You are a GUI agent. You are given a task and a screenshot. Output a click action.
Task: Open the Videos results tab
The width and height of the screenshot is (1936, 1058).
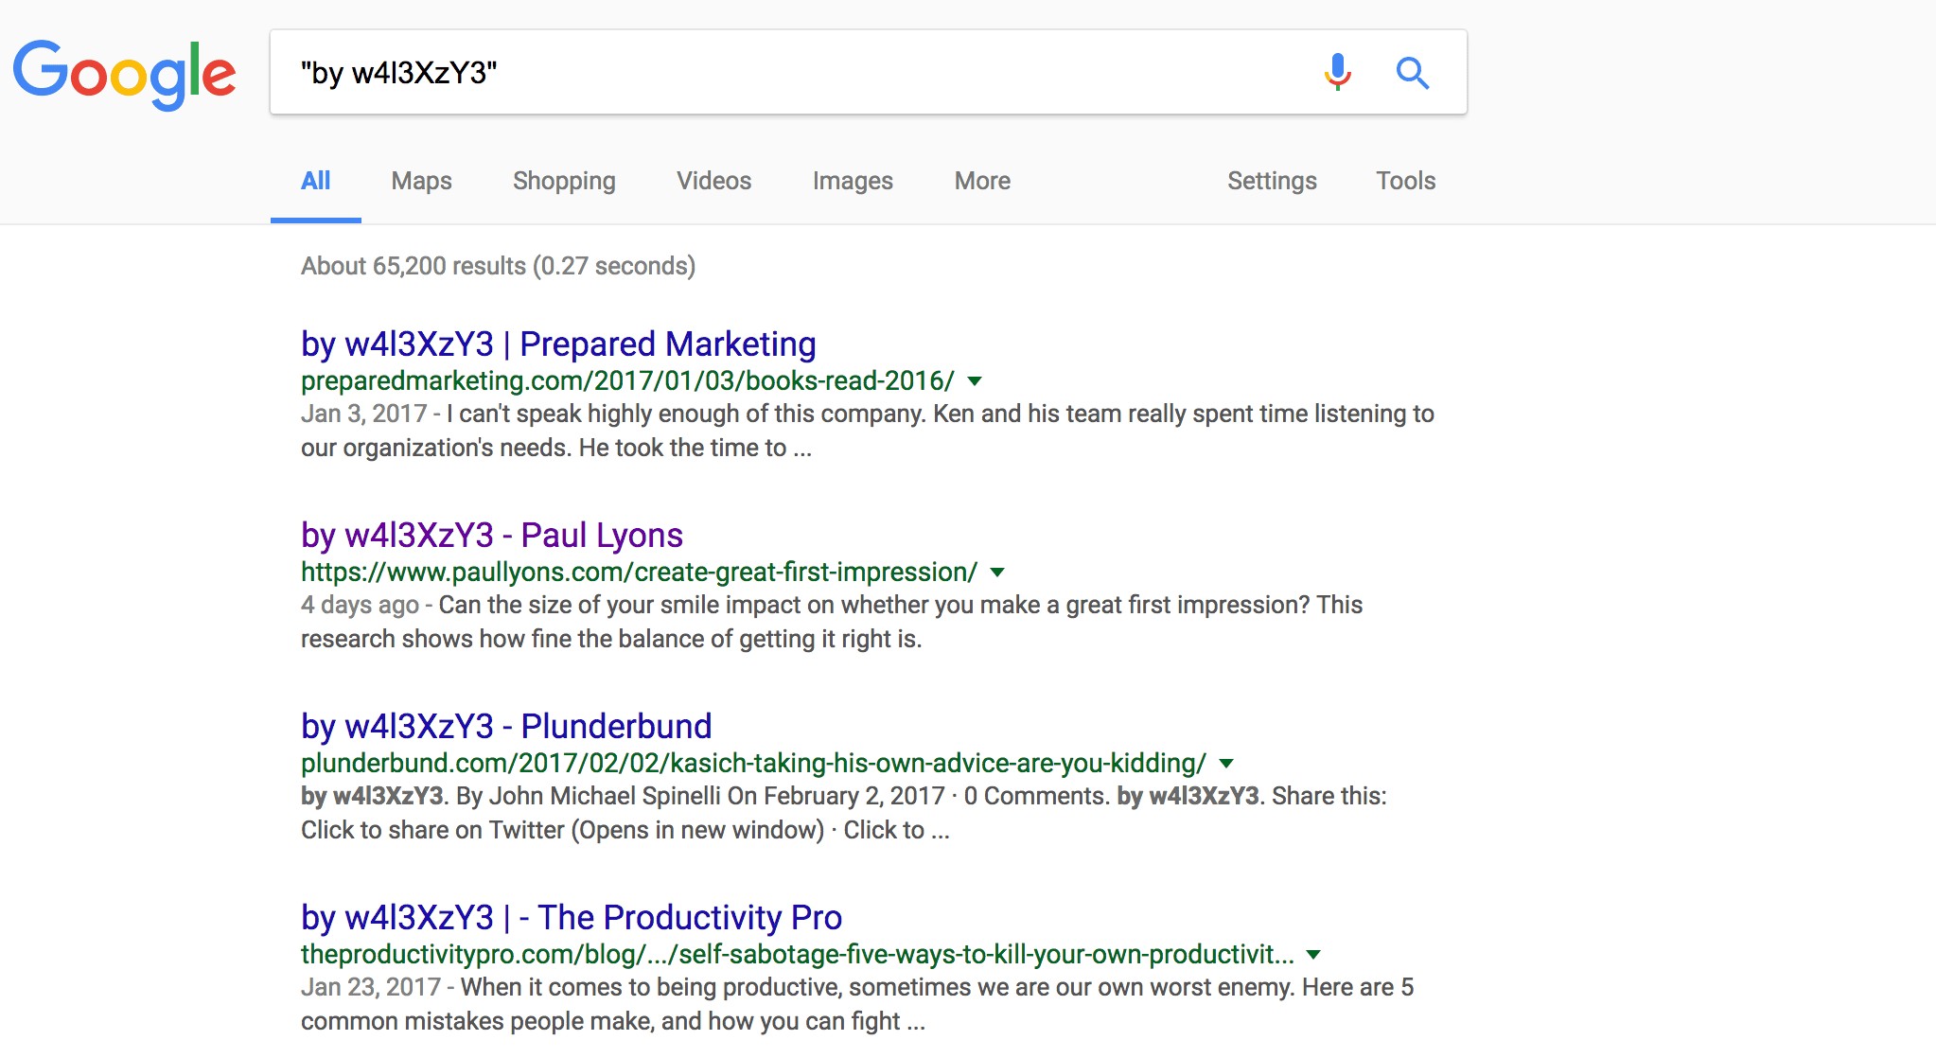[x=713, y=181]
